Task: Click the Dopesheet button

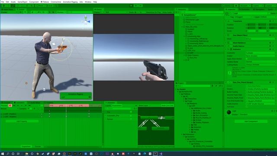Action: [26, 146]
